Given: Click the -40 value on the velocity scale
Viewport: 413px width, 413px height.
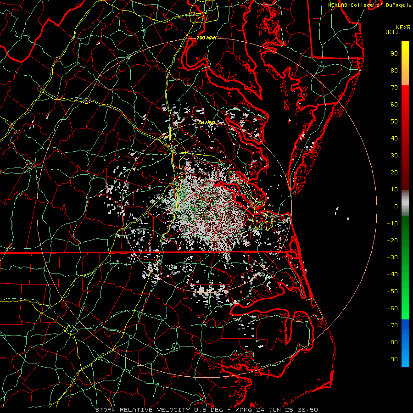Looking at the screenshot, I should tap(392, 274).
